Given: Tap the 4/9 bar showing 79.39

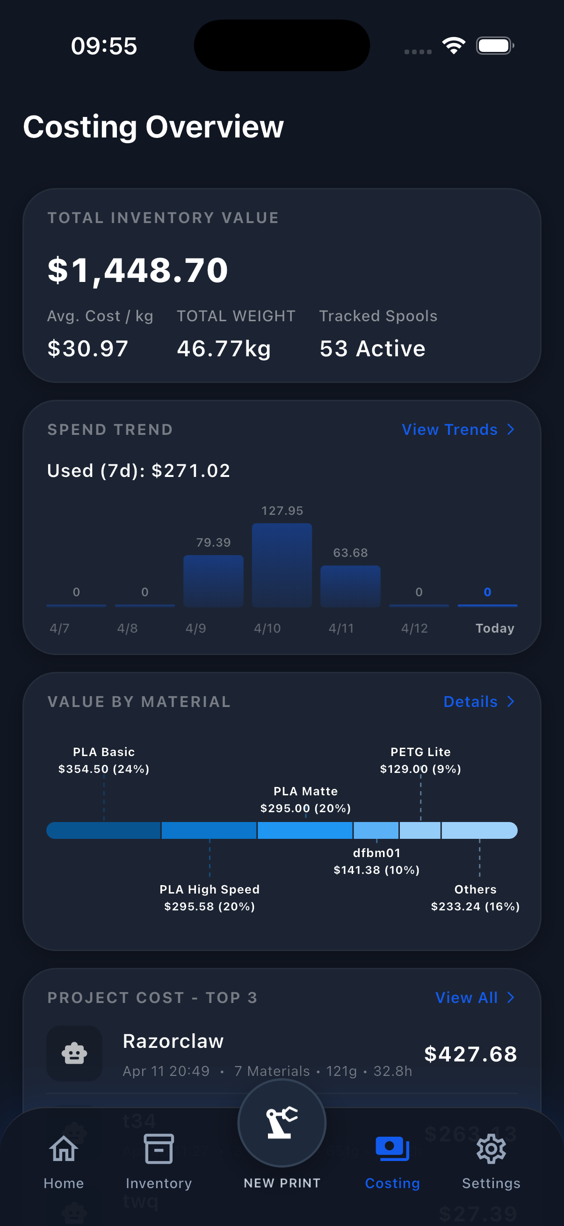Looking at the screenshot, I should point(213,581).
